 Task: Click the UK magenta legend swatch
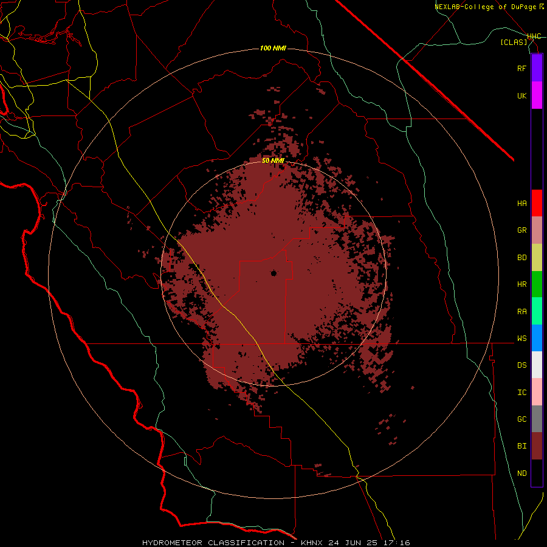point(537,95)
